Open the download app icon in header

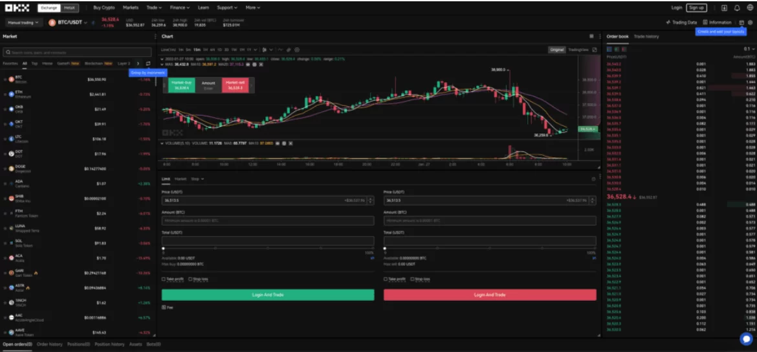(724, 8)
